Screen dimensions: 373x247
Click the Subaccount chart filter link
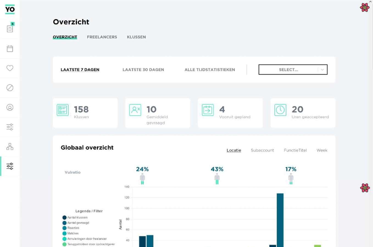[262, 150]
